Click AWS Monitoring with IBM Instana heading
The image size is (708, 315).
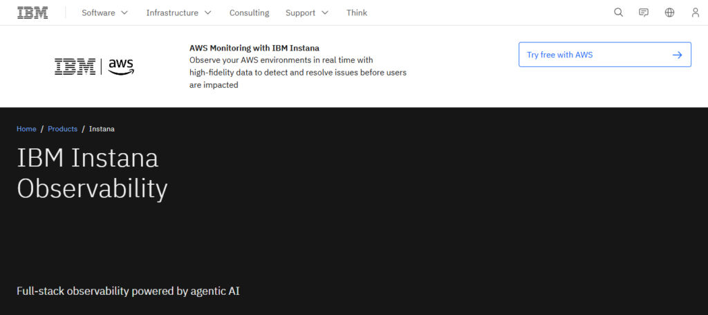tap(254, 48)
